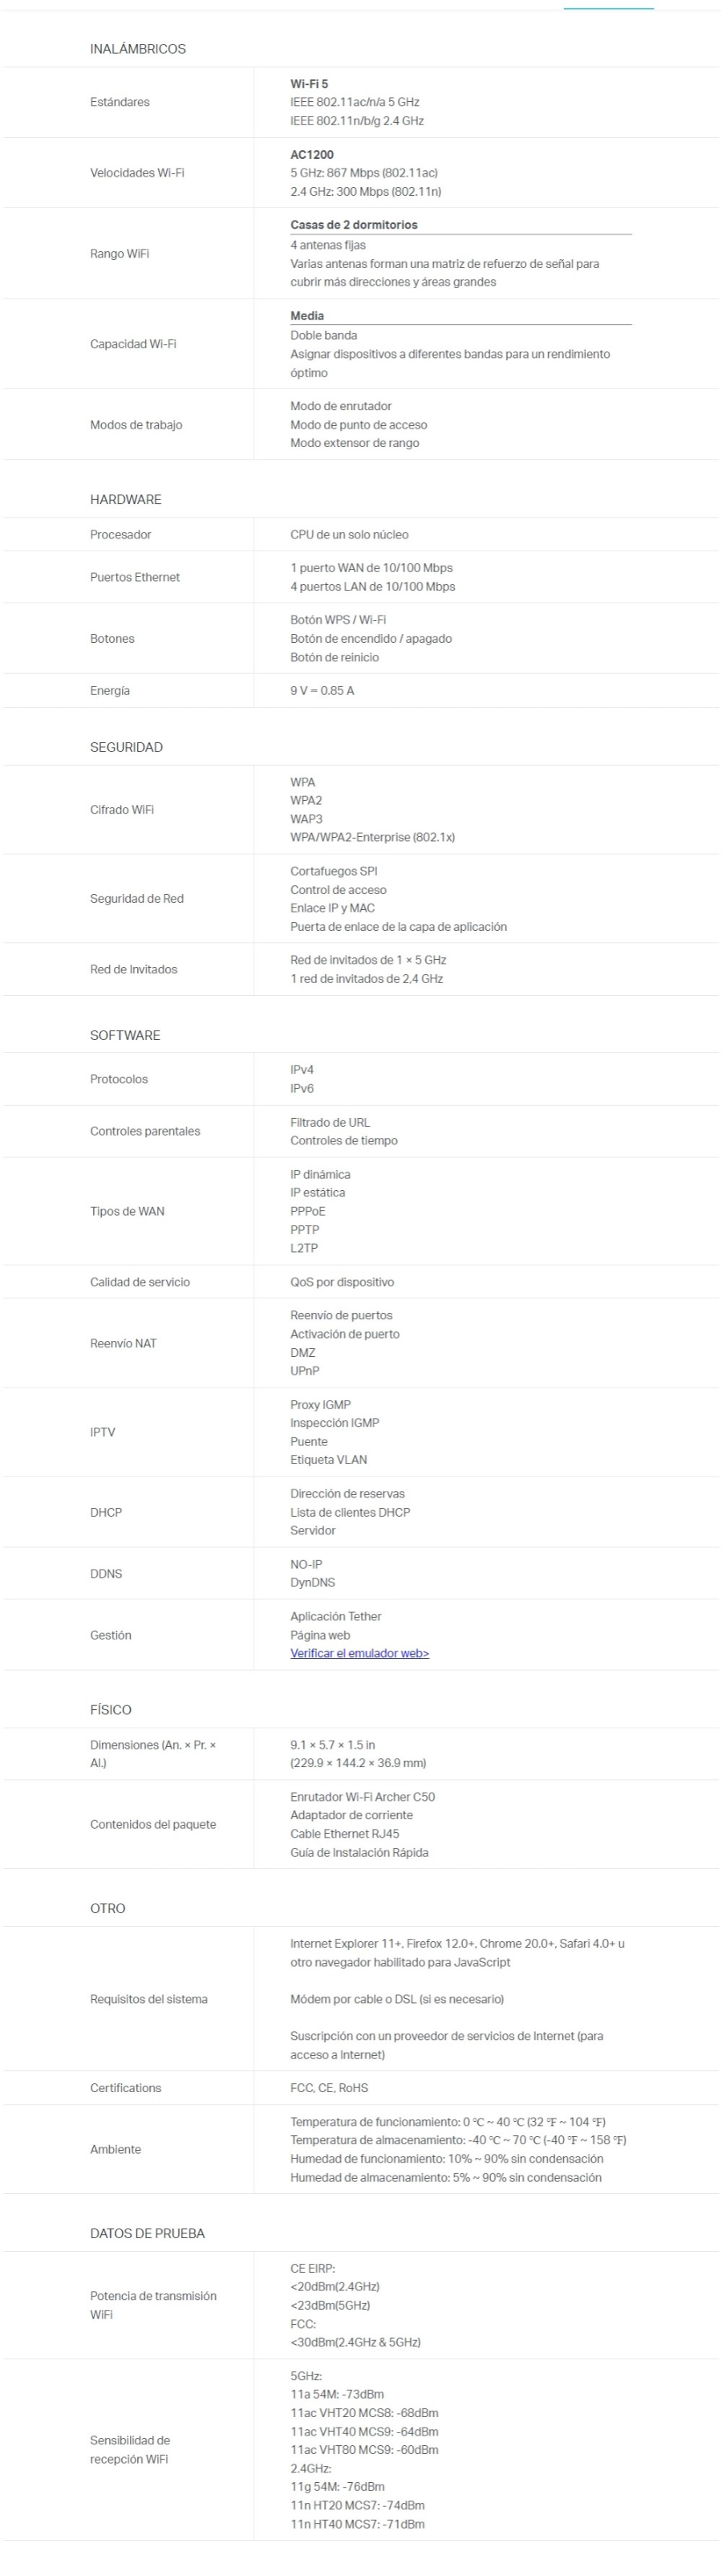Click the Modos de trabajo row label

pyautogui.click(x=136, y=425)
